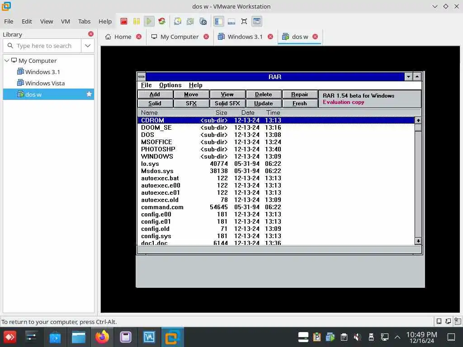Click the file list scroll down arrow
The width and height of the screenshot is (463, 347).
[418, 241]
